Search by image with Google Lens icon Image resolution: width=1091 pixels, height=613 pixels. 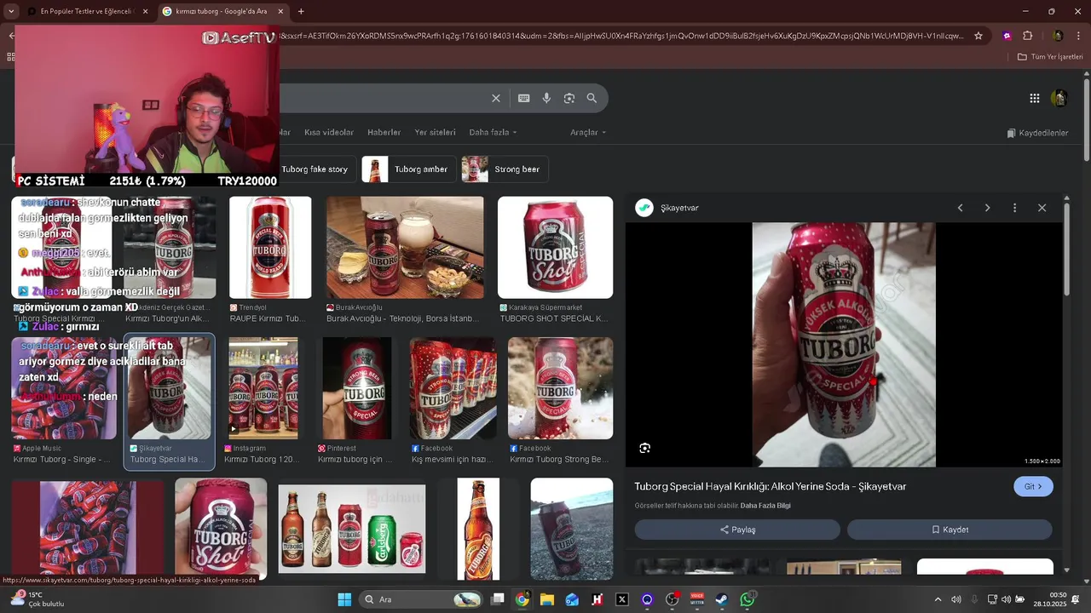(x=569, y=98)
